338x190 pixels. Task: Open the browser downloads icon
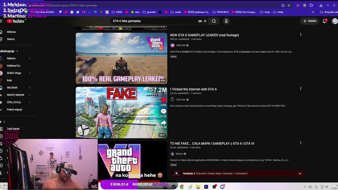point(321,5)
